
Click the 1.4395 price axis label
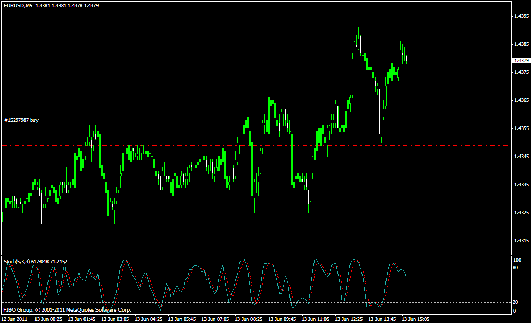click(x=521, y=16)
